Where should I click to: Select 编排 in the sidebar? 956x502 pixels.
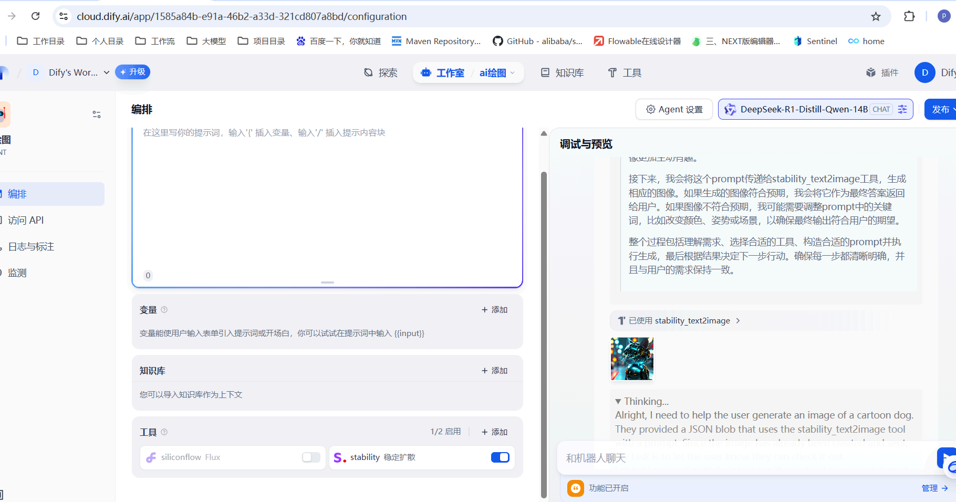coord(51,194)
